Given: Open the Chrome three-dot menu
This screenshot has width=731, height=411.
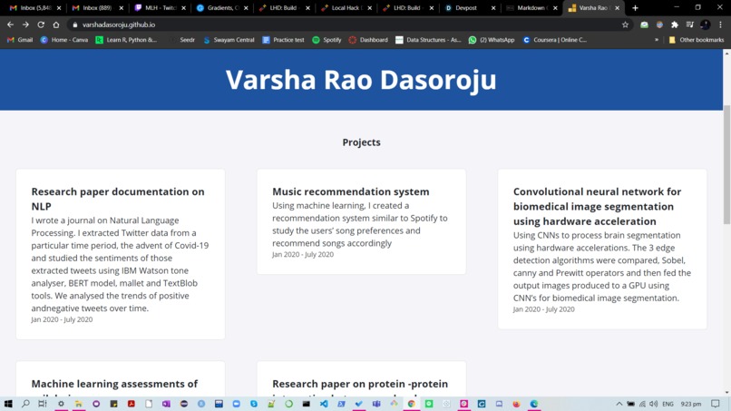Looking at the screenshot, I should point(720,24).
